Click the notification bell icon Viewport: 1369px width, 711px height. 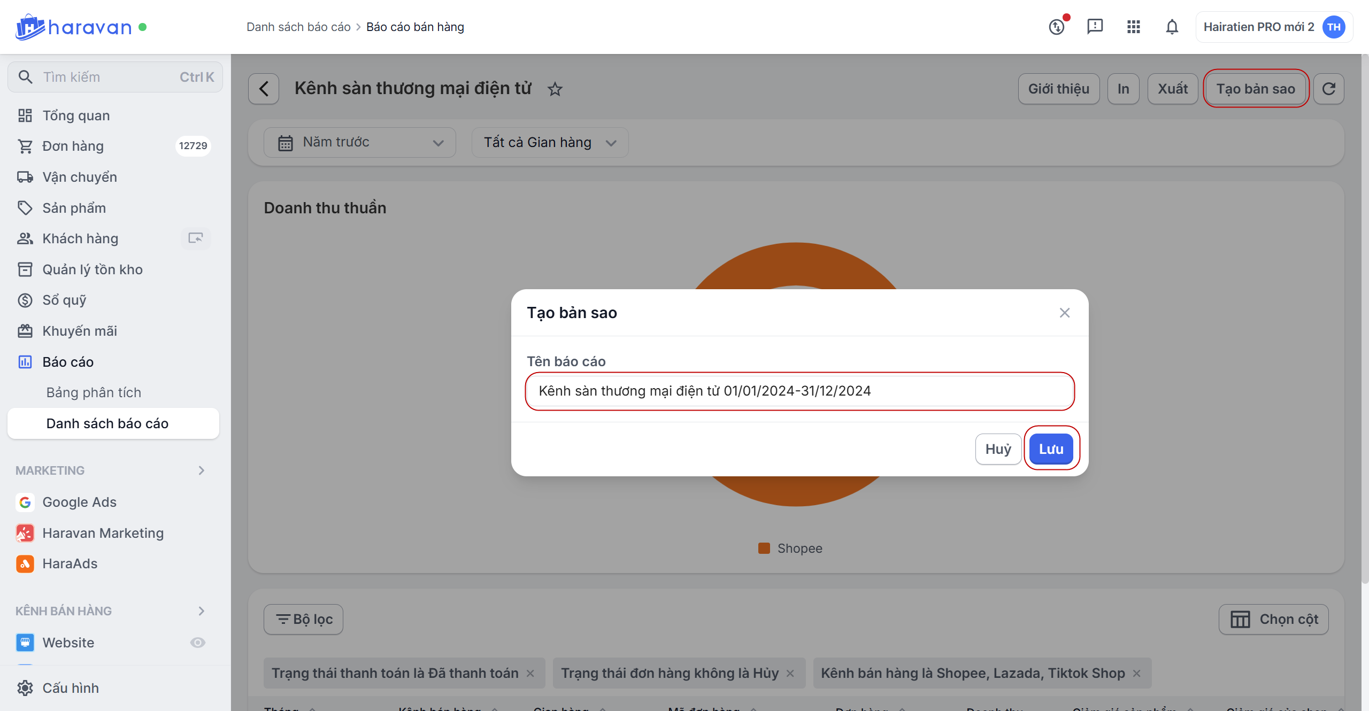coord(1172,27)
